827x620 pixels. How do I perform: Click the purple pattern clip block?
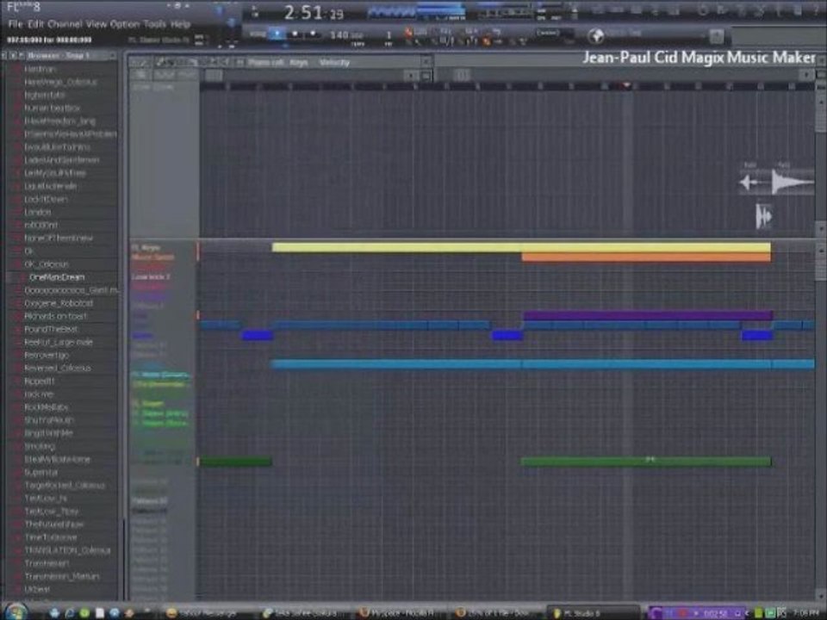pyautogui.click(x=648, y=315)
